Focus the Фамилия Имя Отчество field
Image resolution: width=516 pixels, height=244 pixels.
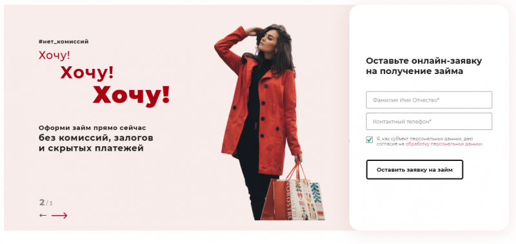click(x=429, y=100)
